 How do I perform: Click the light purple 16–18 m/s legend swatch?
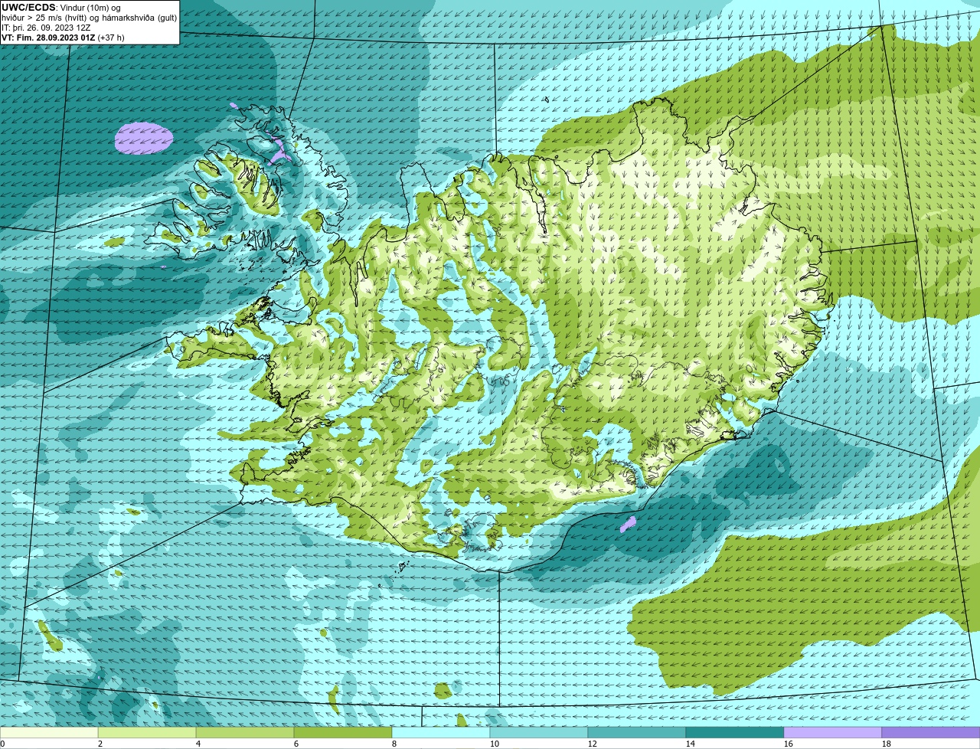coord(833,732)
